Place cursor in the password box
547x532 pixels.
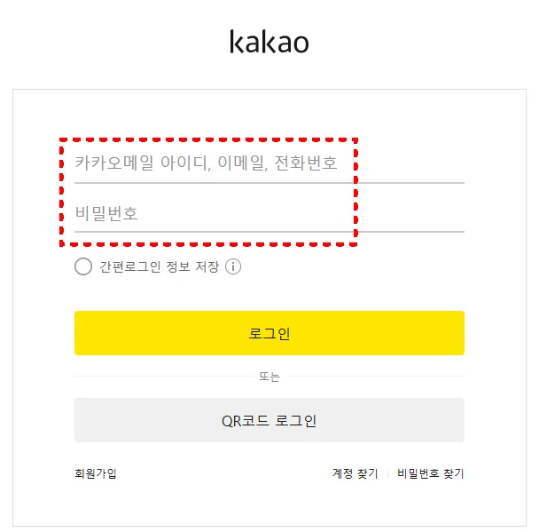(x=269, y=214)
